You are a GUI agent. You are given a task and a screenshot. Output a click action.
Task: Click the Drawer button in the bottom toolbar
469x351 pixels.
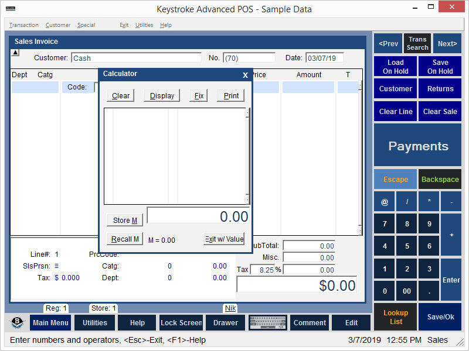(x=225, y=323)
